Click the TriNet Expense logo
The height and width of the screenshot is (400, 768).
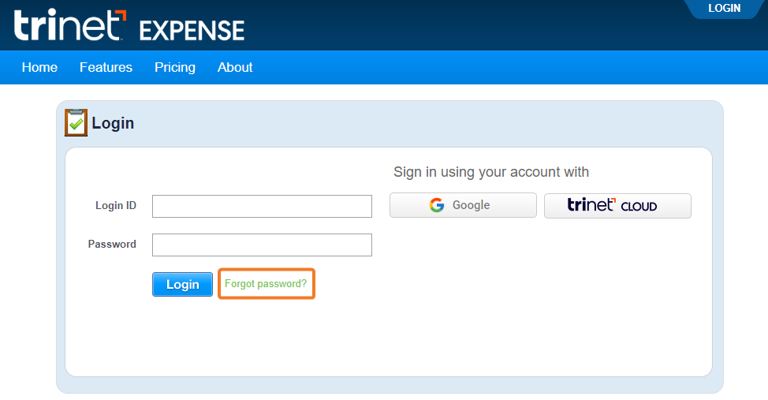[129, 25]
